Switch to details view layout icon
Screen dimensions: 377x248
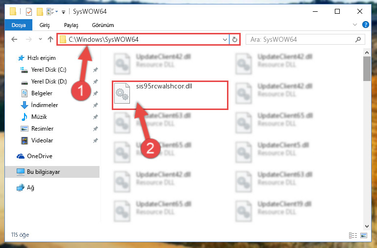353,235
